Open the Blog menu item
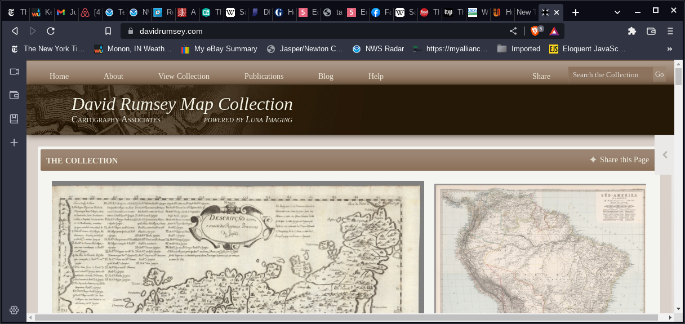Image resolution: width=685 pixels, height=324 pixels. coord(326,76)
